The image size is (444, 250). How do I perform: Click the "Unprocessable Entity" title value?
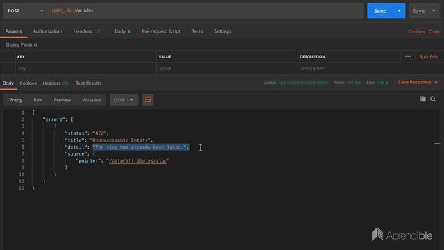pos(121,140)
